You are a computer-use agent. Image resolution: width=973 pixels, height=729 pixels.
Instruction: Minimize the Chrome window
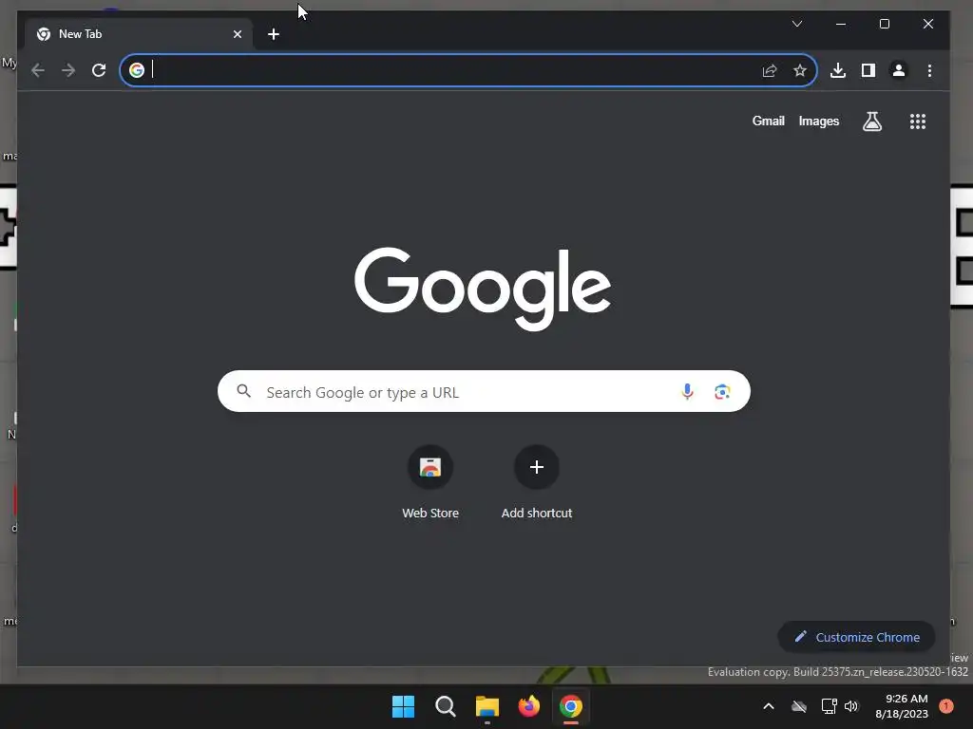click(x=841, y=24)
